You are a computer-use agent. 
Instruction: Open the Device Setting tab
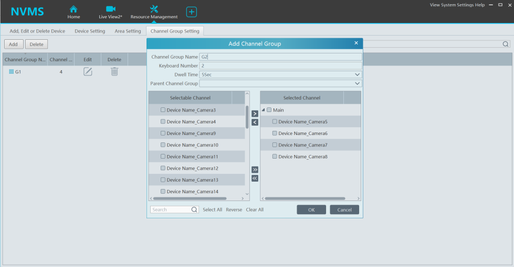click(x=90, y=31)
